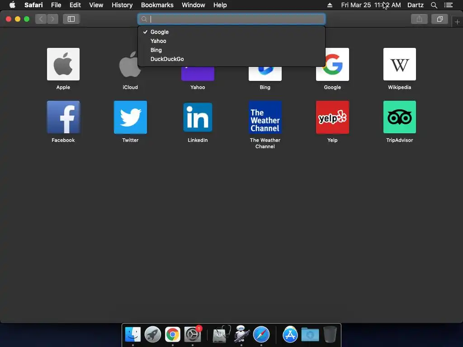
Task: Open the Bing favorite tile
Action: pyautogui.click(x=265, y=74)
